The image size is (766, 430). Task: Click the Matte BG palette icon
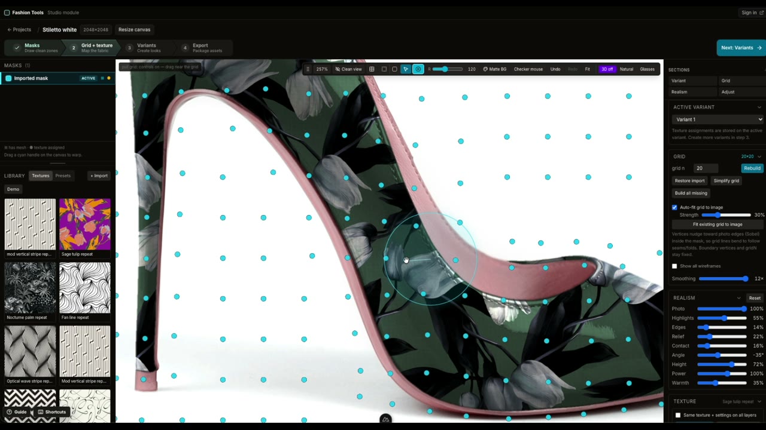tap(485, 69)
